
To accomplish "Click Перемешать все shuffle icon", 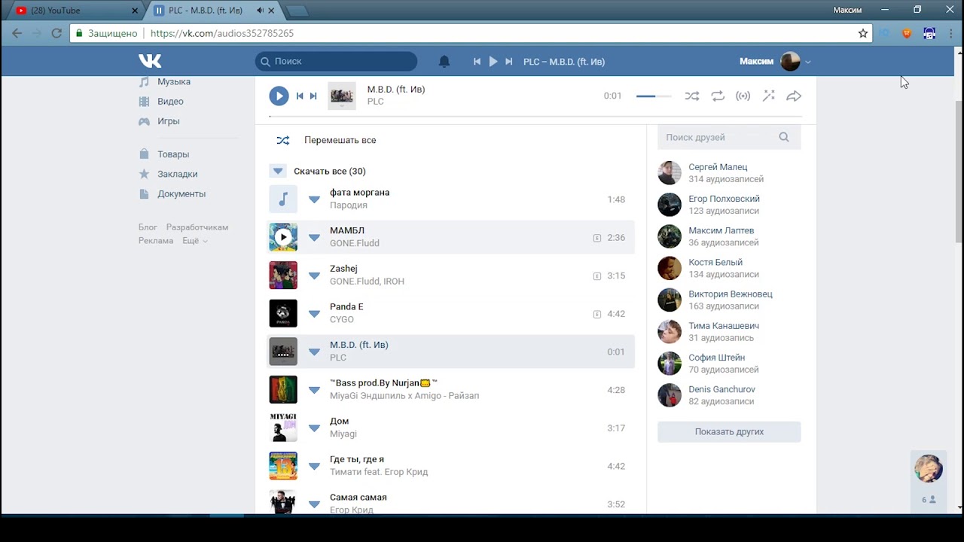I will click(x=282, y=140).
